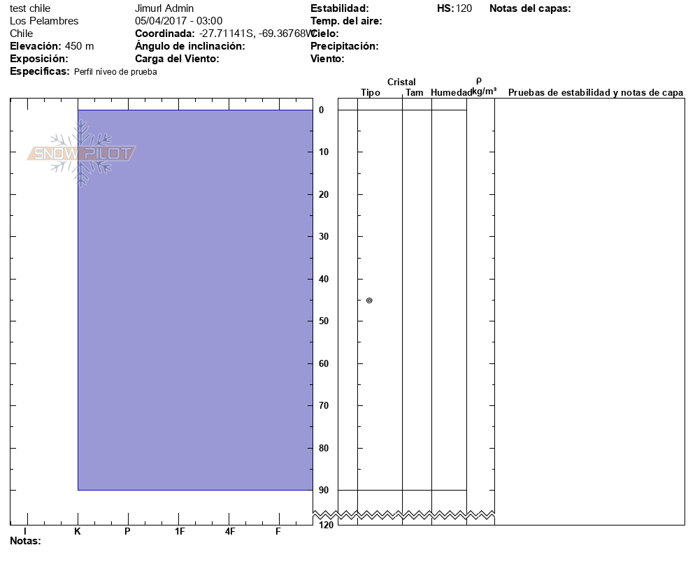The height and width of the screenshot is (587, 695).
Task: Click the Tam crystal size header
Action: [415, 93]
